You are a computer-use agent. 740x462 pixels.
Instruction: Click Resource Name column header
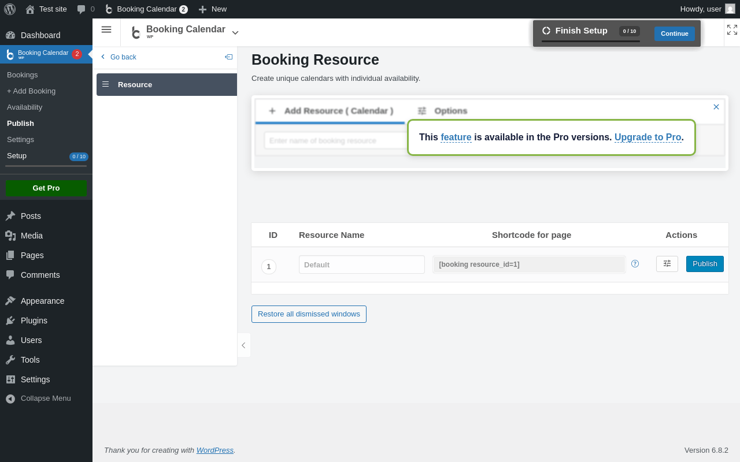(331, 235)
